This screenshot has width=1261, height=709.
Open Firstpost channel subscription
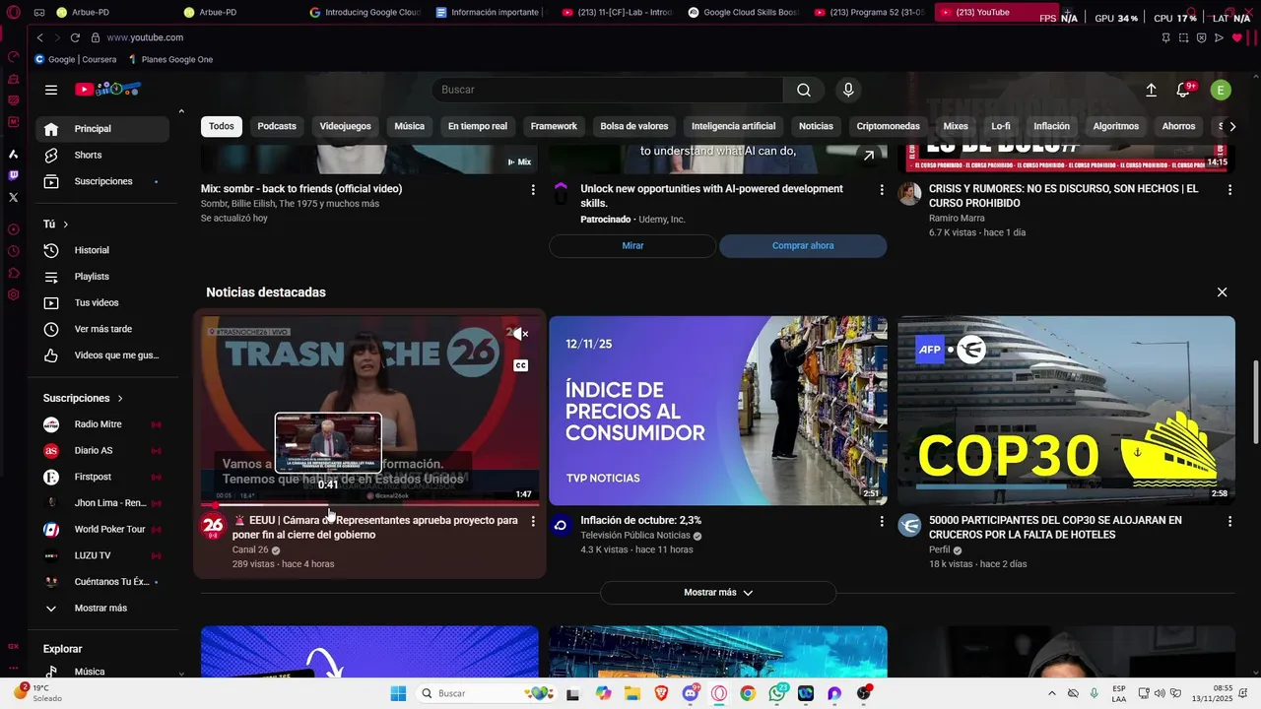pos(102,477)
